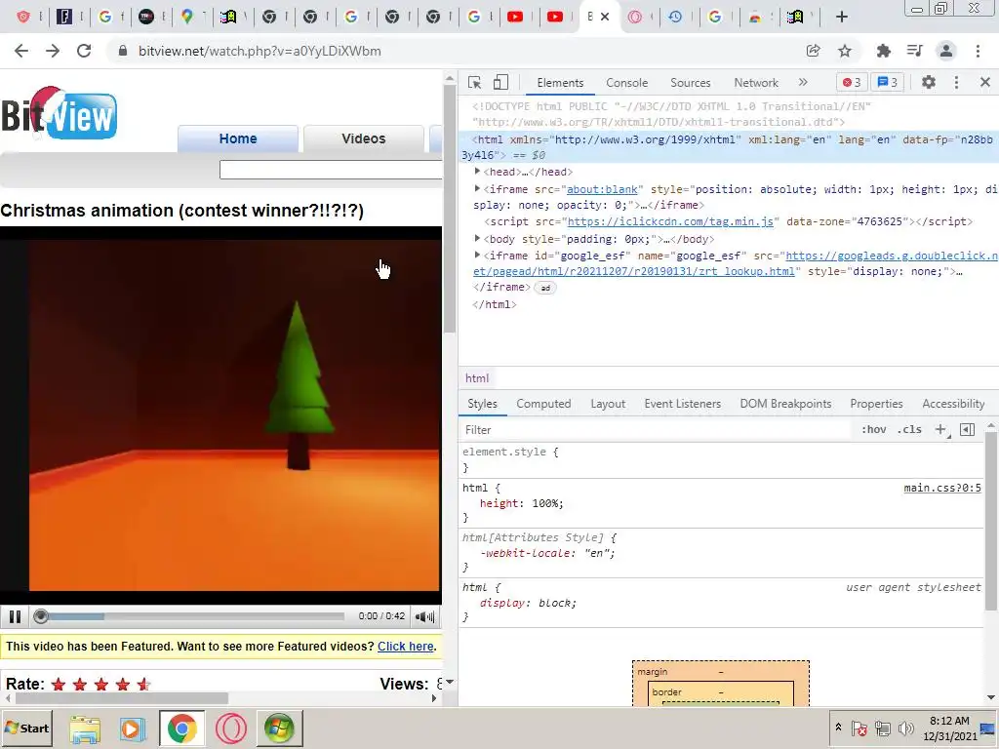The width and height of the screenshot is (999, 749).
Task: Expand the head element node
Action: [x=477, y=172]
